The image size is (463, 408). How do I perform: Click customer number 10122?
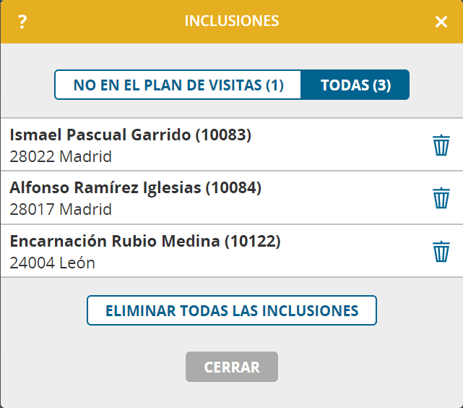click(253, 241)
